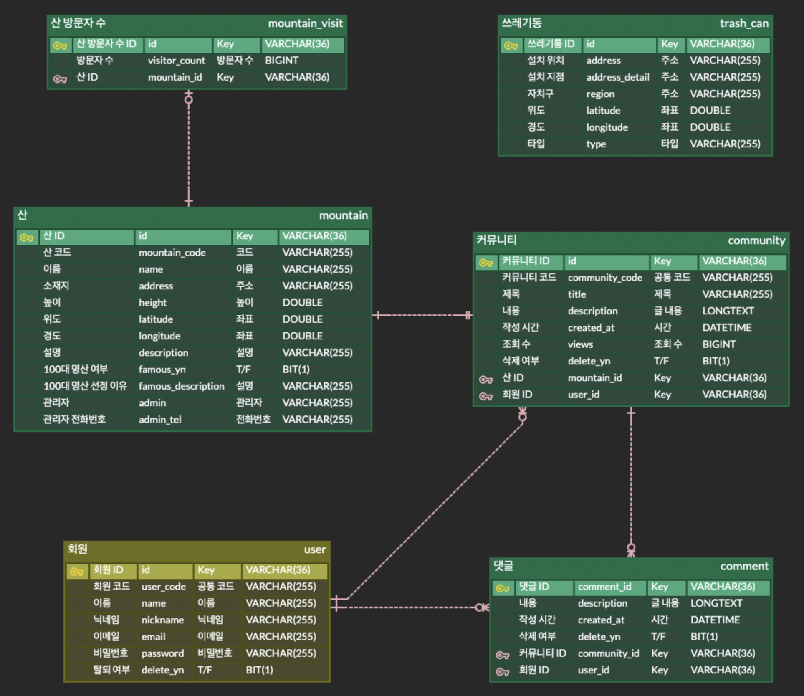Select the mountain table title bar

192,215
